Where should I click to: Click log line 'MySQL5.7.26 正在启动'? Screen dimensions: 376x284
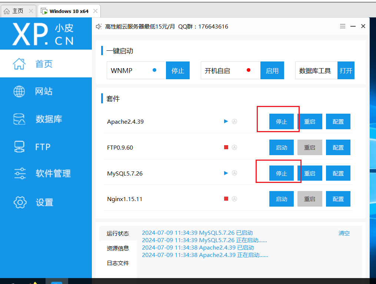[x=204, y=240]
